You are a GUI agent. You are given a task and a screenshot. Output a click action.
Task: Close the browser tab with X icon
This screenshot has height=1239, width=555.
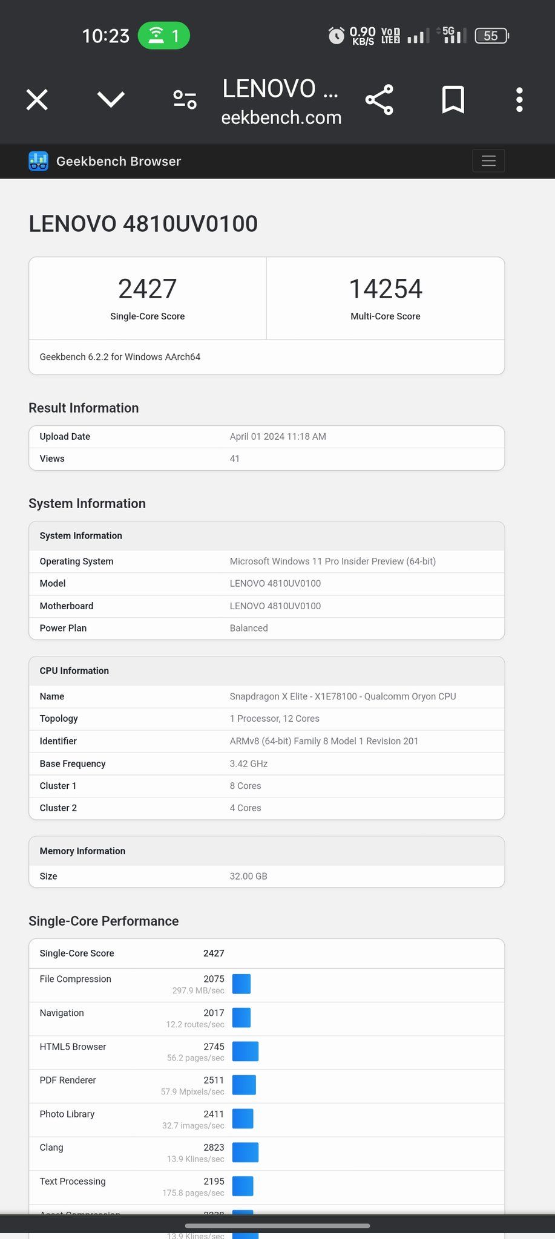(x=37, y=100)
